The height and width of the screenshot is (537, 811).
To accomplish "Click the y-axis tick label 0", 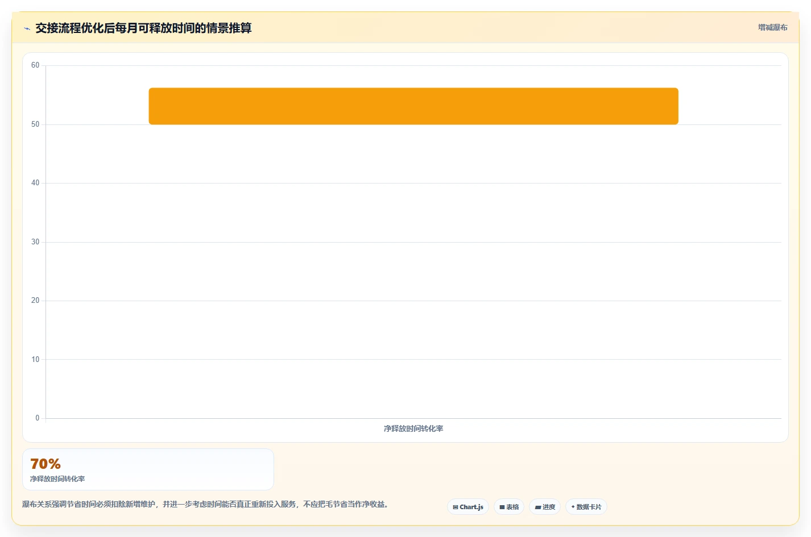I will tap(38, 418).
